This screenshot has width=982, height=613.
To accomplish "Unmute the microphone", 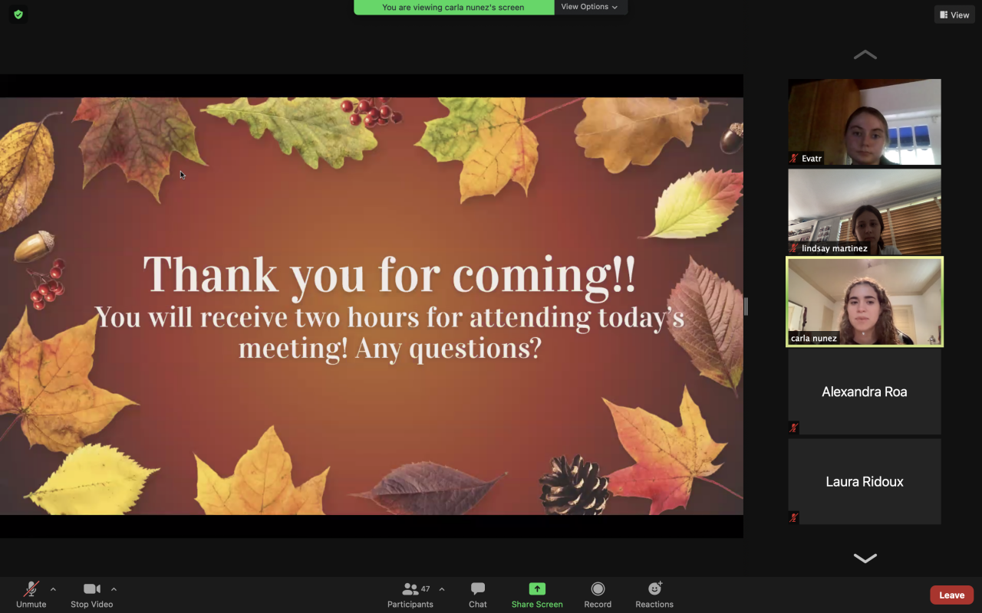I will (x=31, y=595).
